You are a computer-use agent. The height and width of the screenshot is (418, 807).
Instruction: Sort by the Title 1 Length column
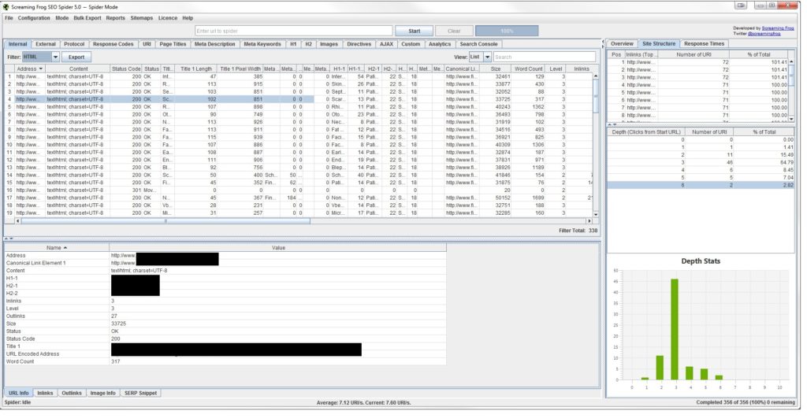[x=196, y=69]
